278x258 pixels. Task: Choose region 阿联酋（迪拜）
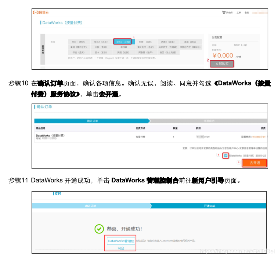tap(146, 52)
